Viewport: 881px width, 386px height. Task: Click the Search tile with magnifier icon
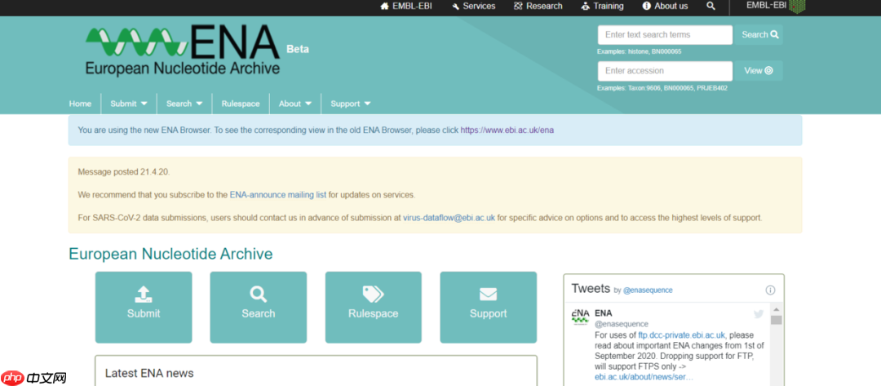[x=259, y=308]
